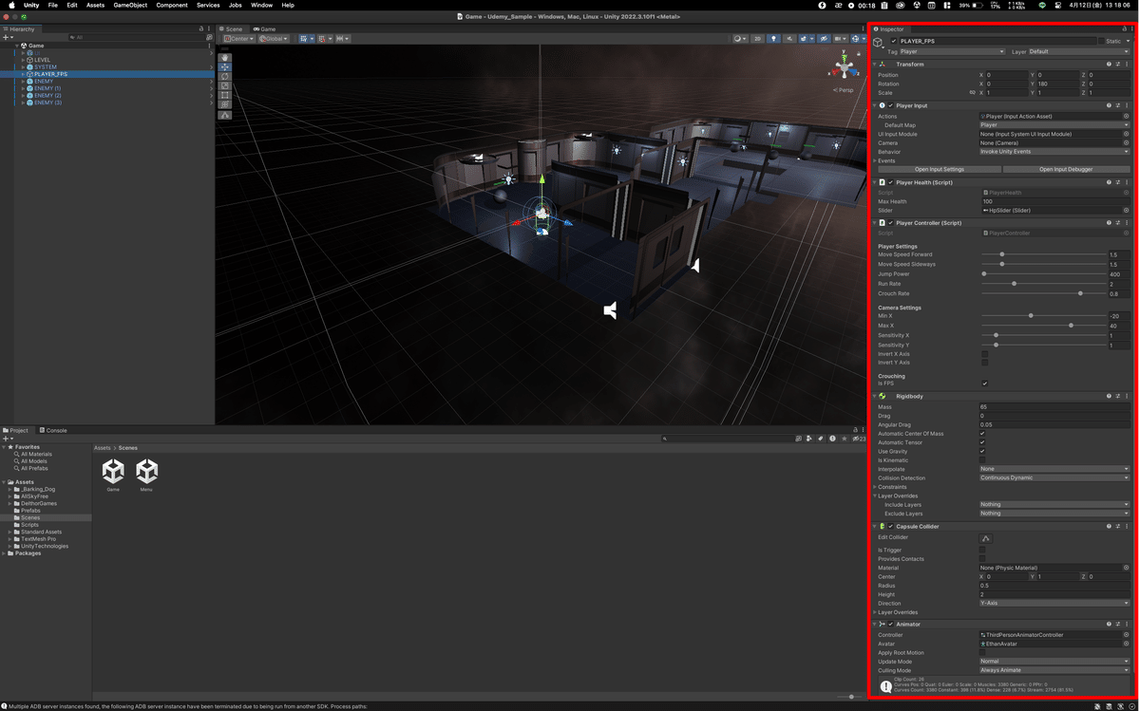This screenshot has width=1140, height=711.
Task: Switch to the Game tab
Action: 265,29
